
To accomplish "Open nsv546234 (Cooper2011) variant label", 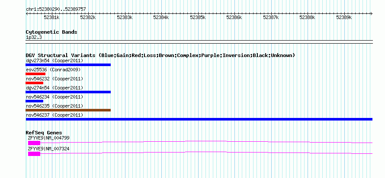I will click(x=55, y=97).
